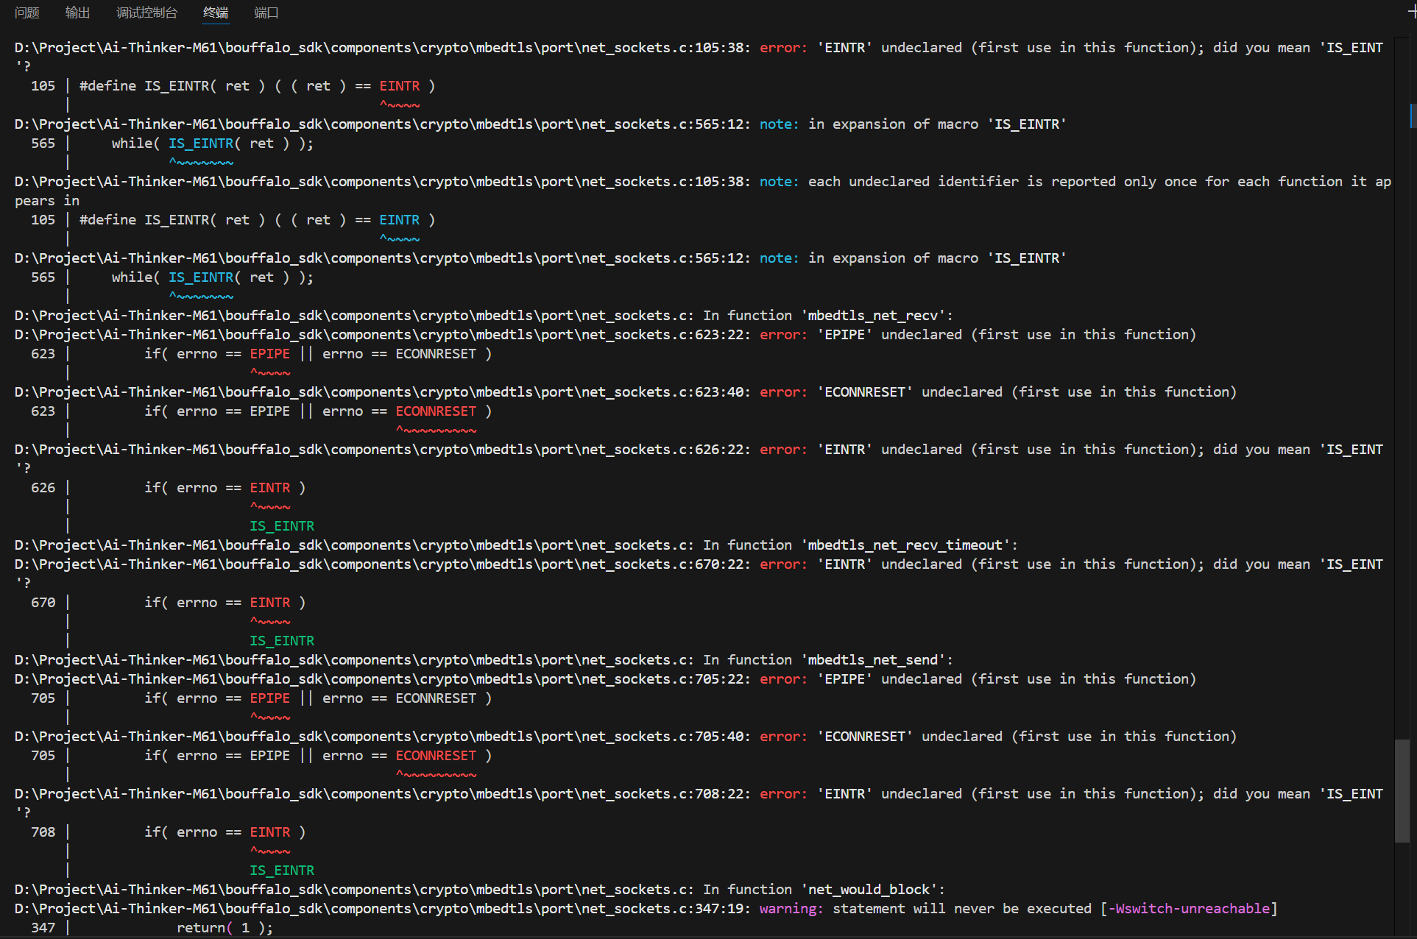
Task: Click 'mbedtls_net_recv' function name in quotes
Action: point(873,315)
